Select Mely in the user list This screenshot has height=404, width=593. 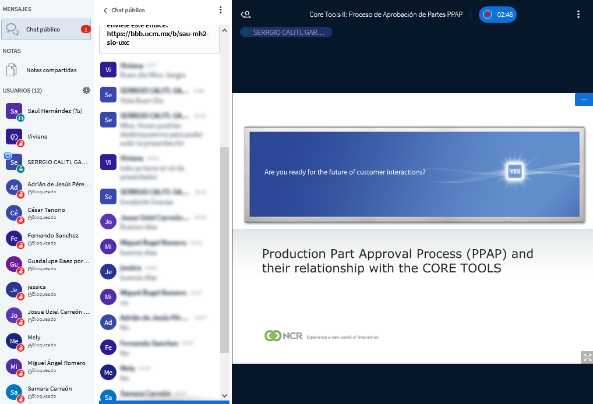47,341
